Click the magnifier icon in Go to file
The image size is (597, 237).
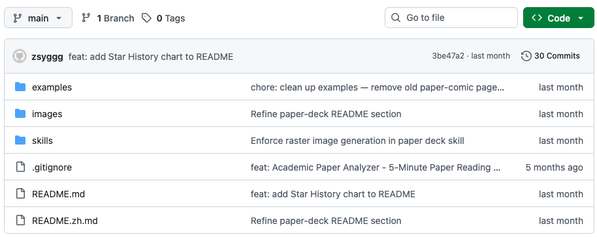click(396, 18)
